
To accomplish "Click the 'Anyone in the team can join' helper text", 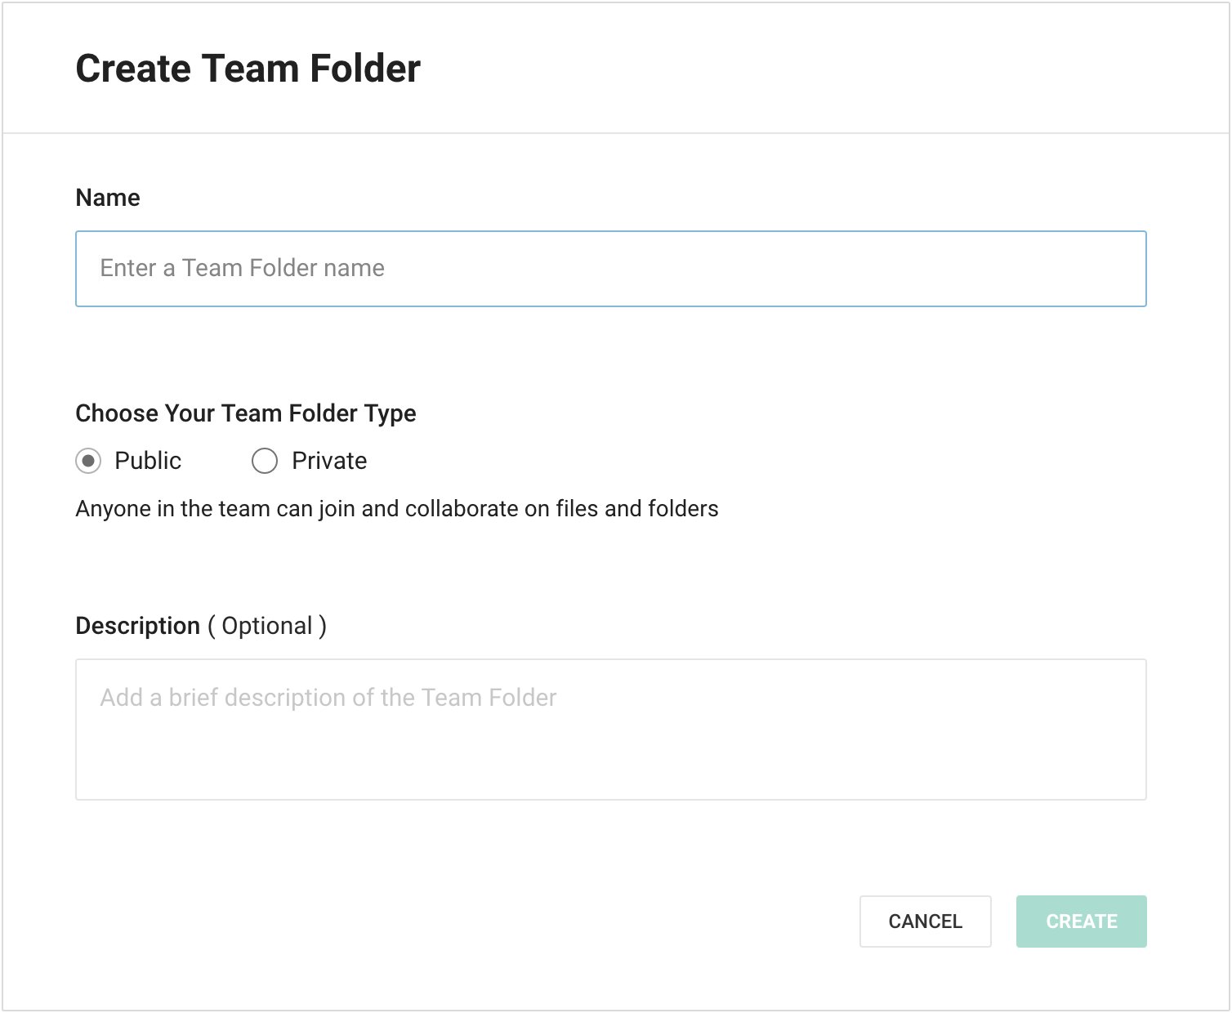I will [x=397, y=509].
